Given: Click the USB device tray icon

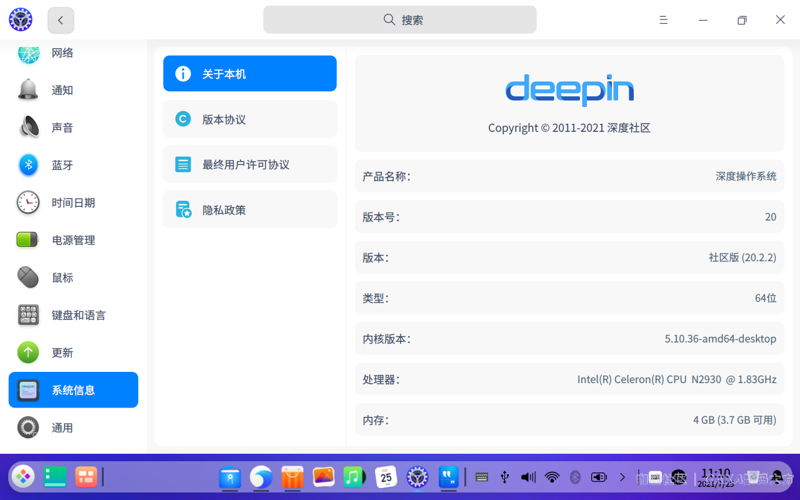Looking at the screenshot, I should pyautogui.click(x=505, y=477).
